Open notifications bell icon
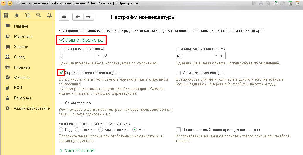 [x=49, y=15]
